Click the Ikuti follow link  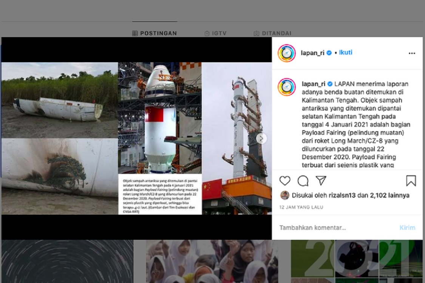pos(345,52)
